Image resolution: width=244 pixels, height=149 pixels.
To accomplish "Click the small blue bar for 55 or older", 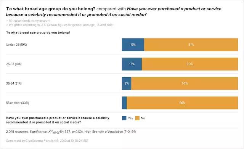I will click(124, 103).
